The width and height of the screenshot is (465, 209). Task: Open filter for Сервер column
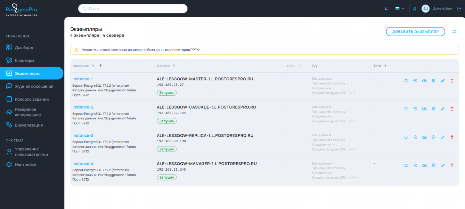(x=174, y=66)
